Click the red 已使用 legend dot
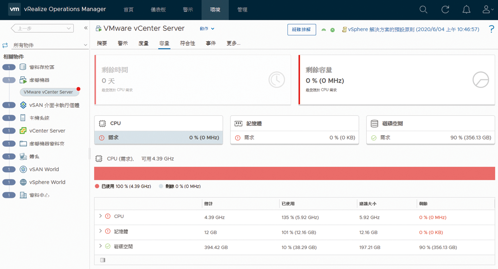 point(97,187)
